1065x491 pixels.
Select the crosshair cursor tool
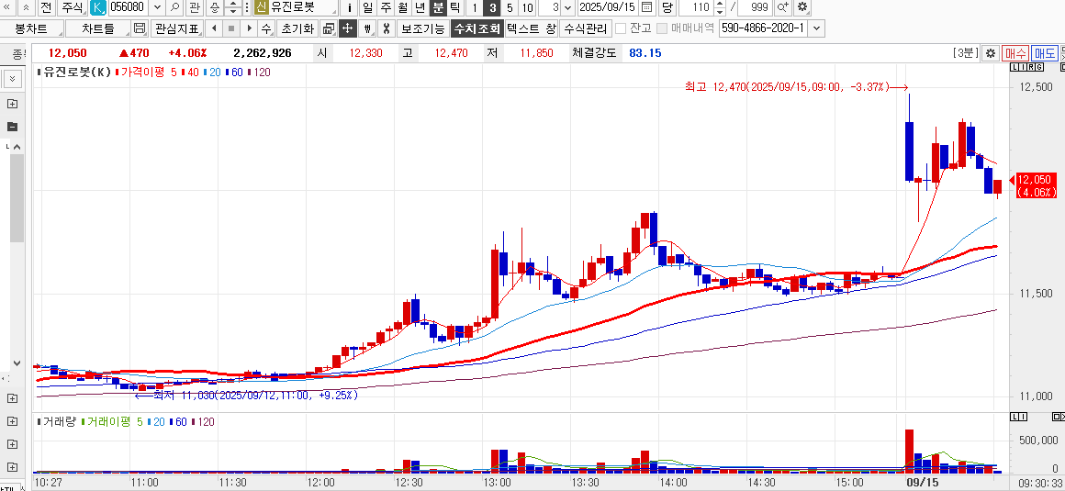(348, 28)
